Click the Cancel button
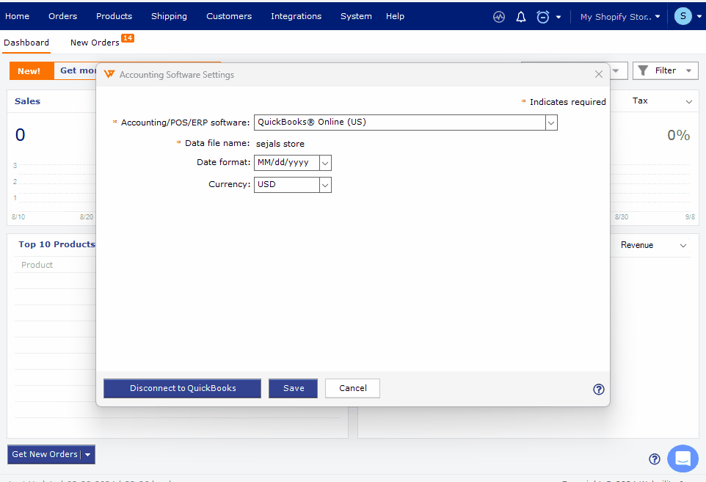706x482 pixels. pos(352,388)
